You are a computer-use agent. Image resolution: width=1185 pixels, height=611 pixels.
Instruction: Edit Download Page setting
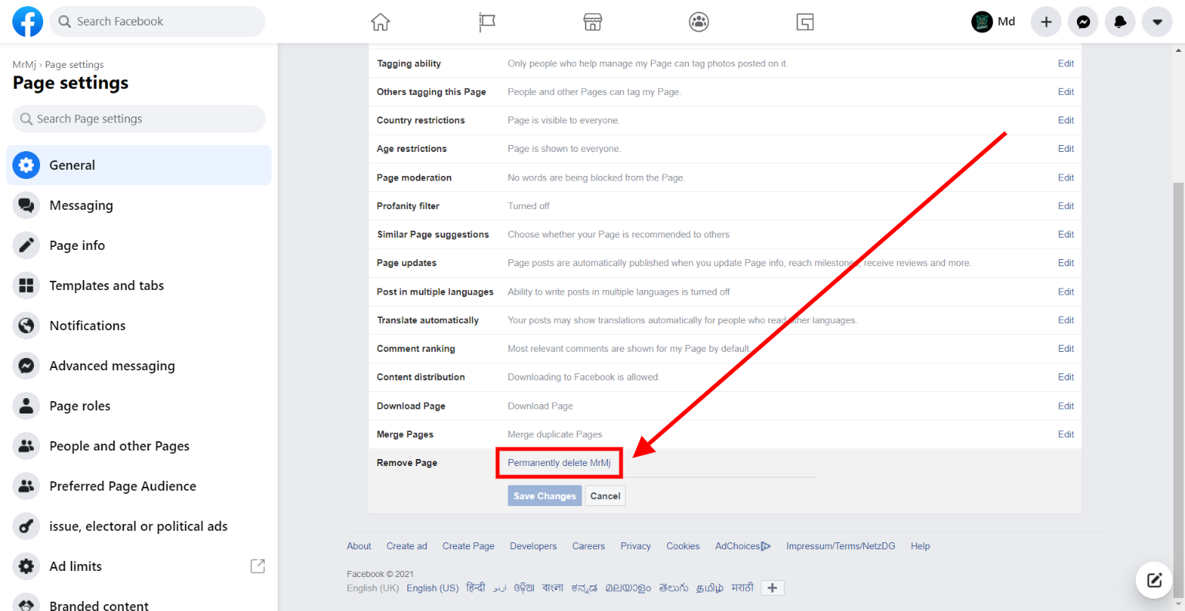coord(1066,406)
